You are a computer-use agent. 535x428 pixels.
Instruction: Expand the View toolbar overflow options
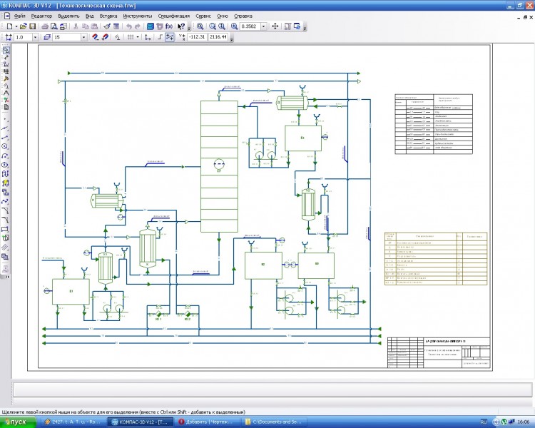coord(305,28)
